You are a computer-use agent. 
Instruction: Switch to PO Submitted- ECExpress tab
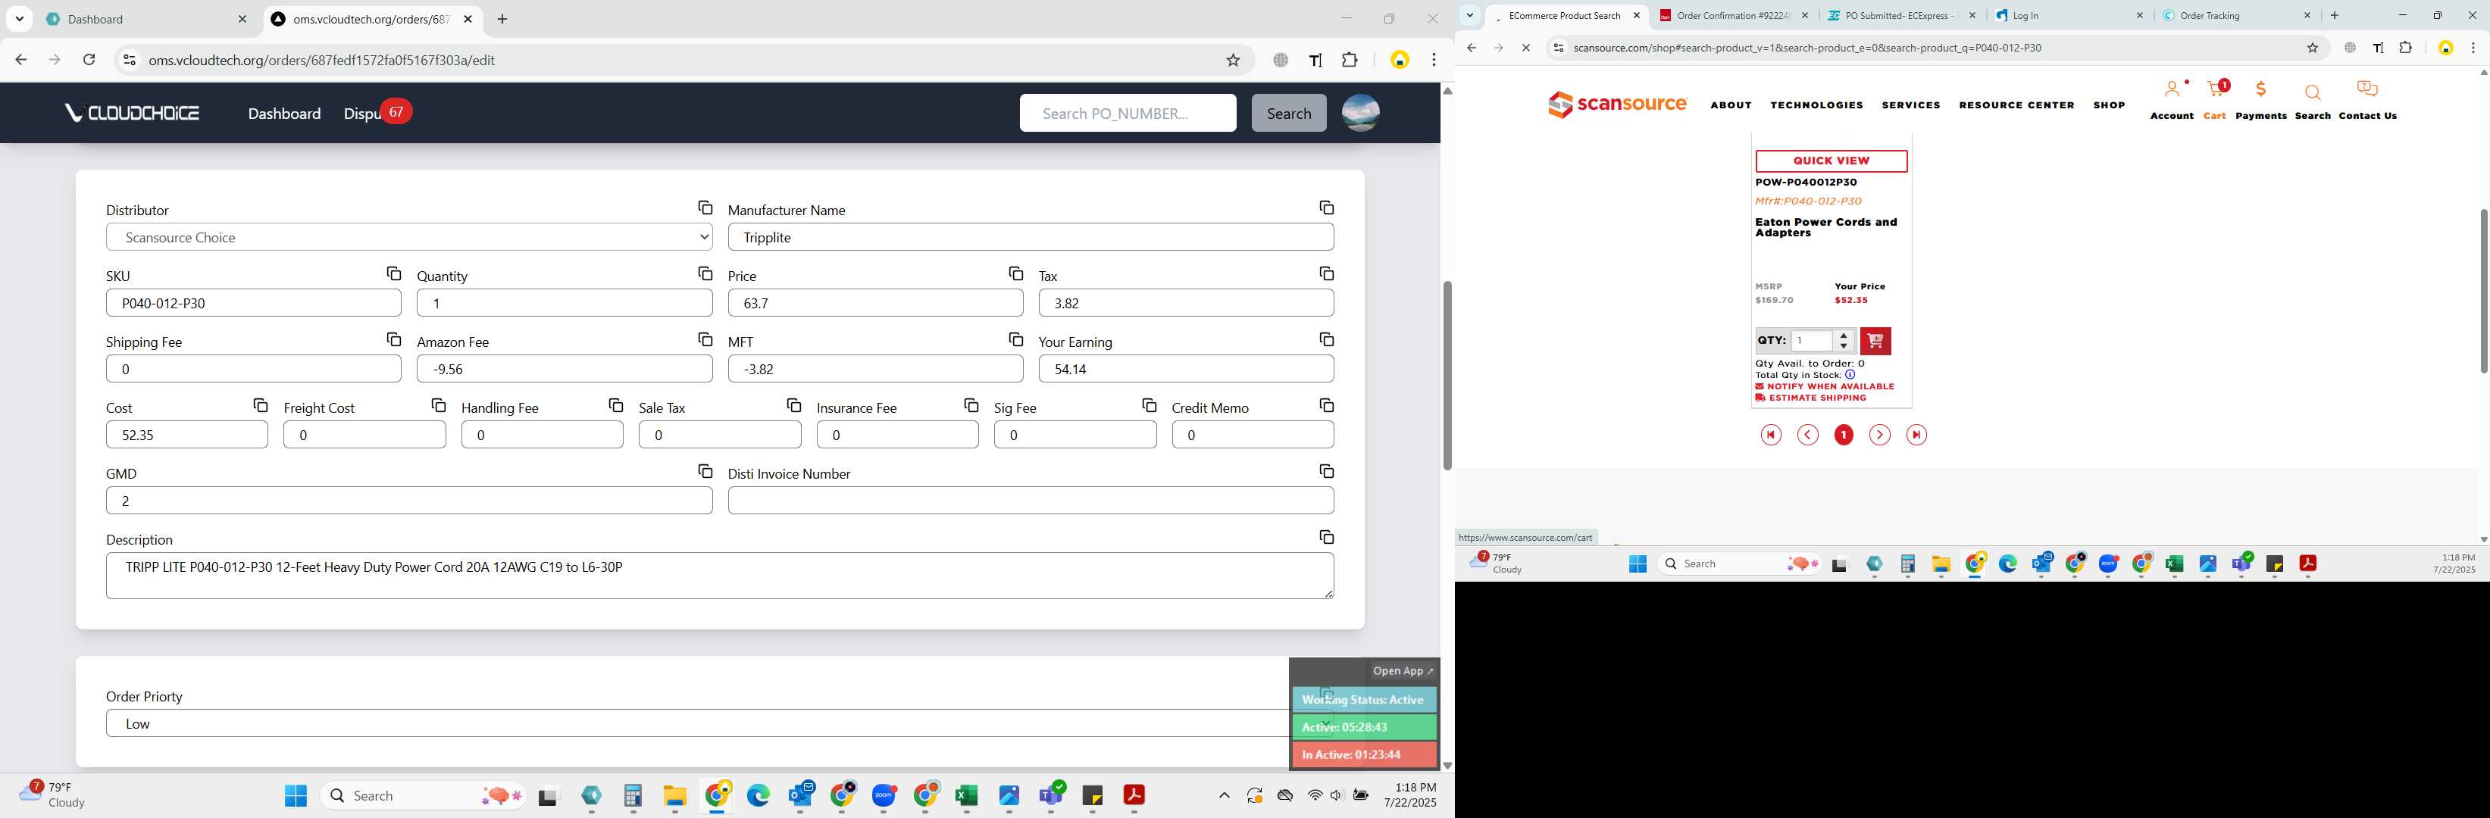pyautogui.click(x=1901, y=15)
